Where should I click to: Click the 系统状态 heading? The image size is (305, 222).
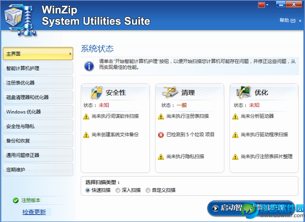click(97, 49)
